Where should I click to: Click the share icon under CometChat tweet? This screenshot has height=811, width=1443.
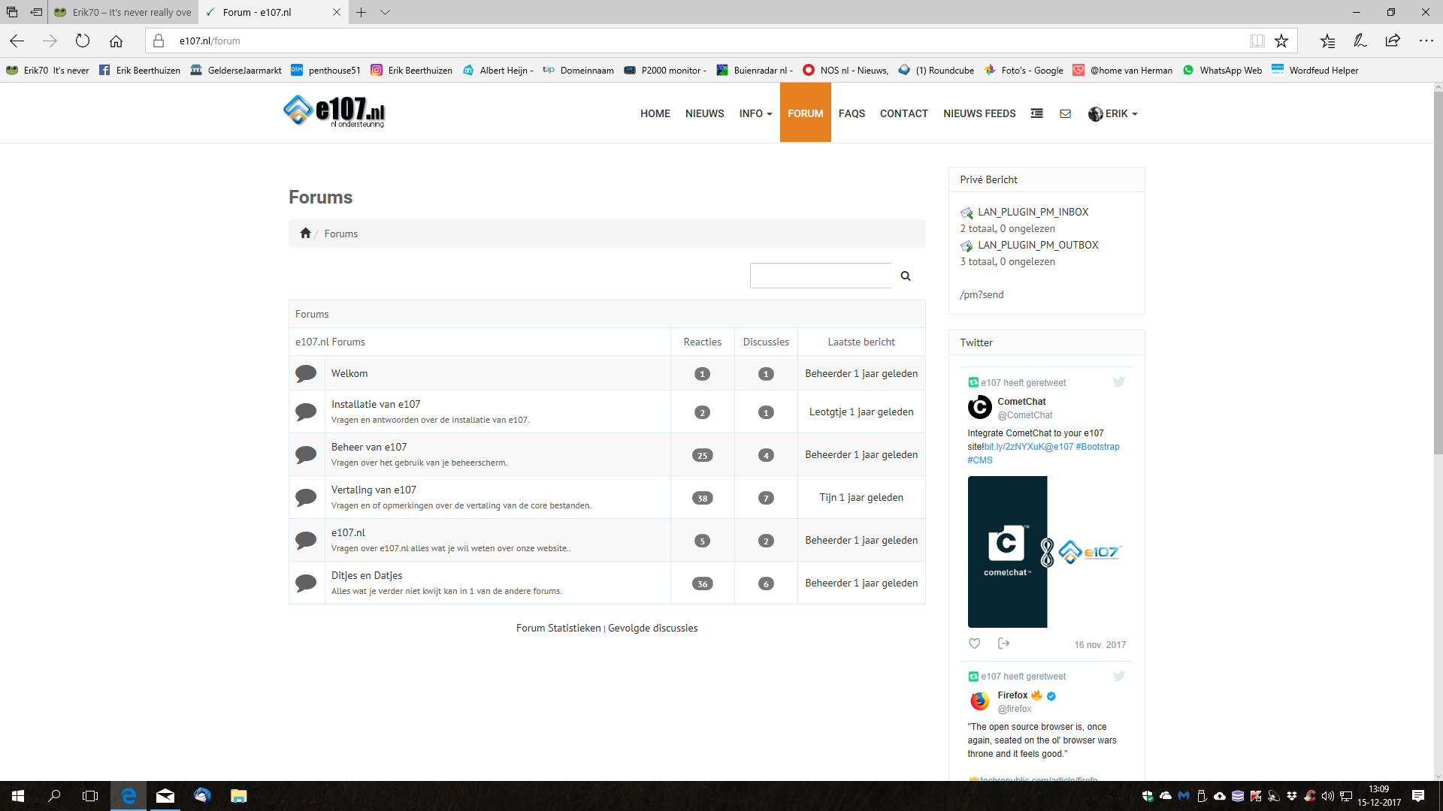[1003, 644]
